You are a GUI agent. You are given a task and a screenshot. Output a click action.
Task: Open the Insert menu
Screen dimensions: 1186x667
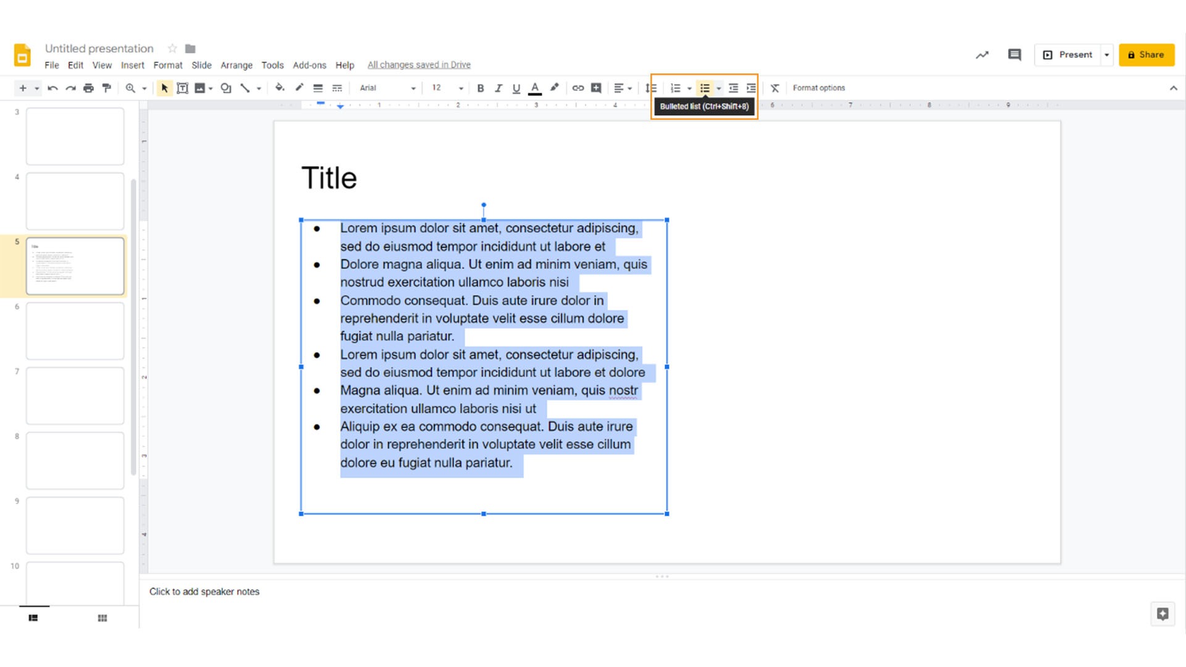coord(132,64)
